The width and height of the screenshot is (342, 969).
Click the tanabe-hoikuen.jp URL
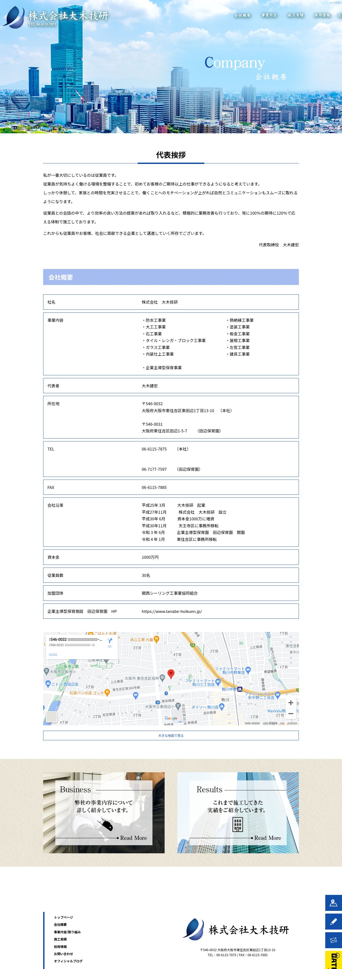point(172,611)
